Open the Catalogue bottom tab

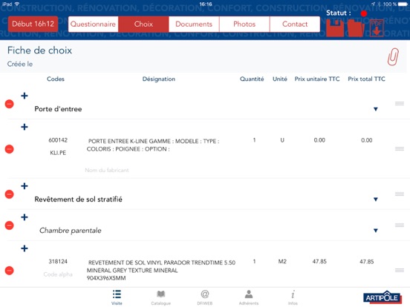point(161,297)
